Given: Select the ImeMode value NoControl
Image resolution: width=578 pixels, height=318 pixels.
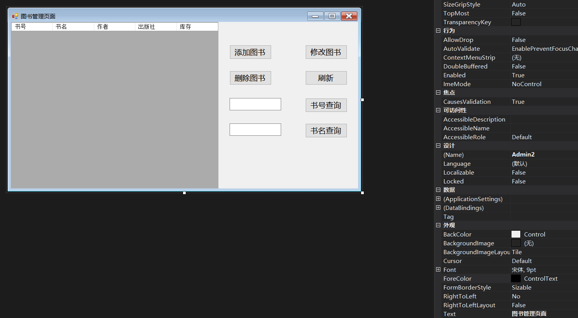Looking at the screenshot, I should (526, 84).
